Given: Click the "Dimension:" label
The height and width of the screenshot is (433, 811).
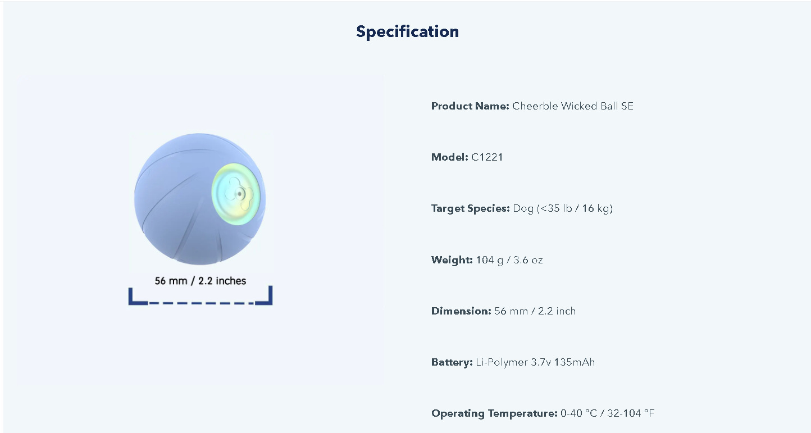Looking at the screenshot, I should pos(461,311).
